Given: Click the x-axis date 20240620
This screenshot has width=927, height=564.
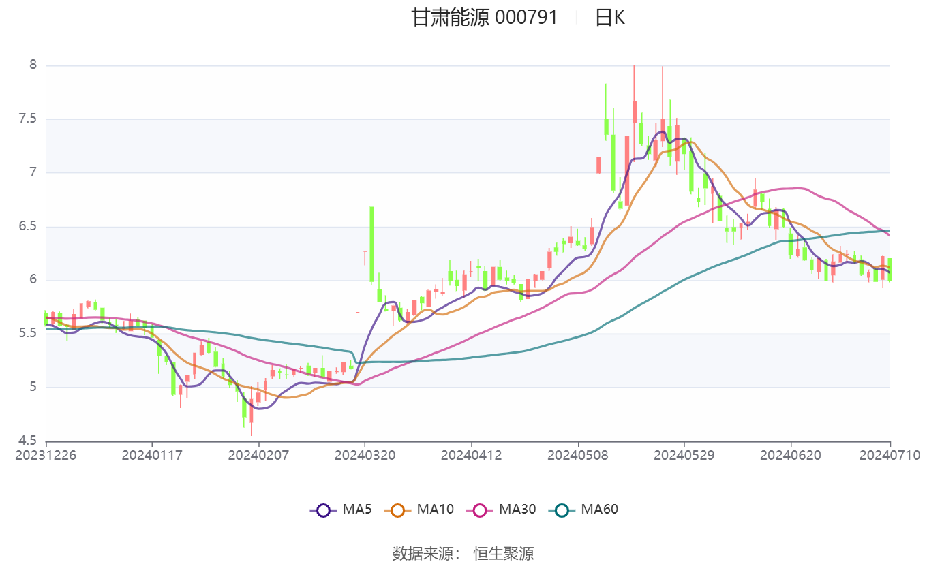Looking at the screenshot, I should (791, 455).
